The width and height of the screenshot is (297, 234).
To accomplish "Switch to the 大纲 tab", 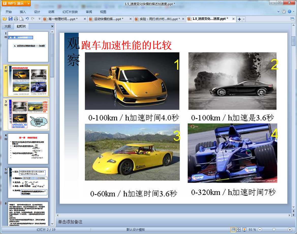I will point(8,26).
